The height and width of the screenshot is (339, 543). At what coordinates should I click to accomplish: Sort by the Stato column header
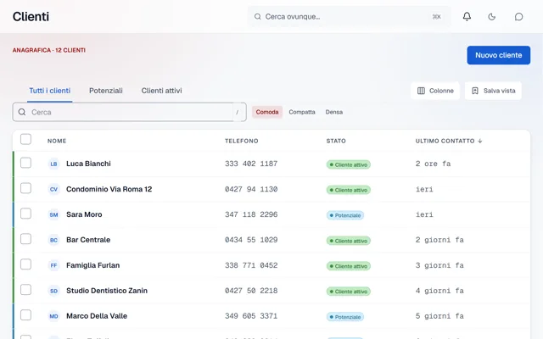click(336, 141)
